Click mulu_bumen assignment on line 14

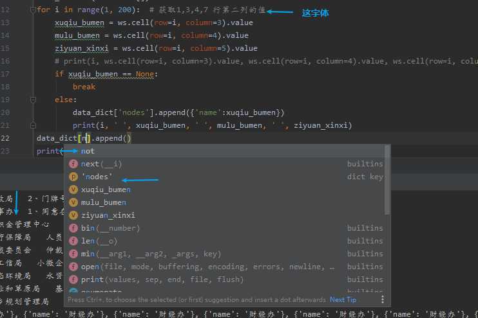[x=151, y=35]
